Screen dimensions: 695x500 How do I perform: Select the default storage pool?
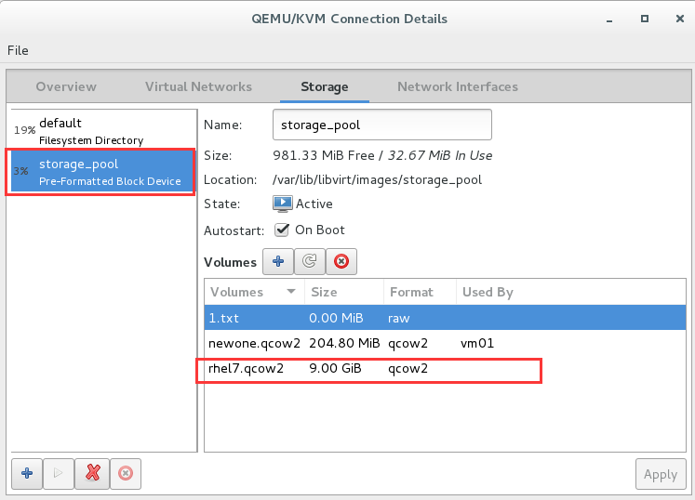pos(103,131)
